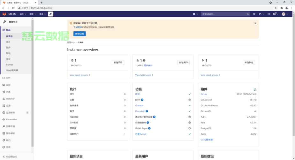Open View latest projects link

click(80, 75)
